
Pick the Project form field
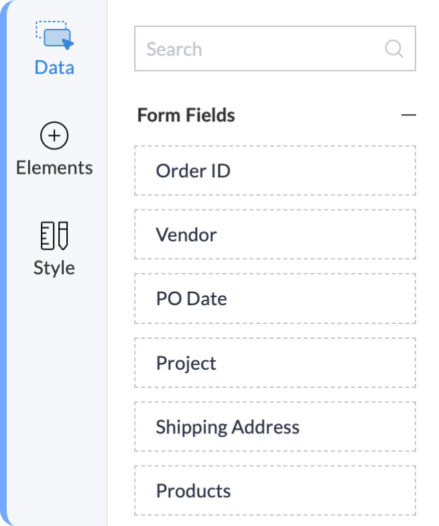click(275, 363)
